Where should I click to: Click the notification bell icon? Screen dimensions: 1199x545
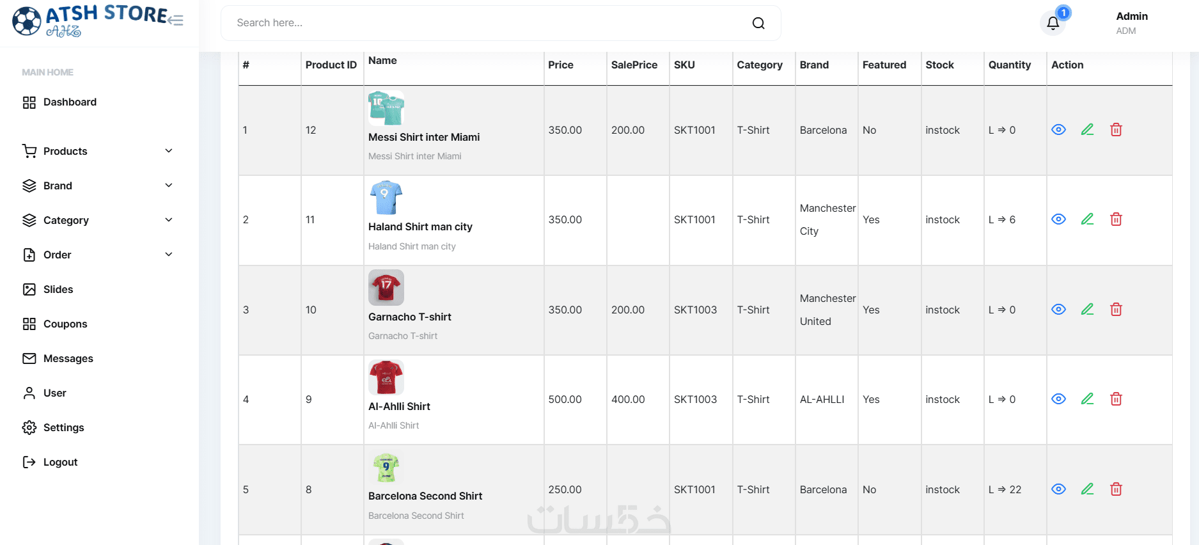[1053, 24]
